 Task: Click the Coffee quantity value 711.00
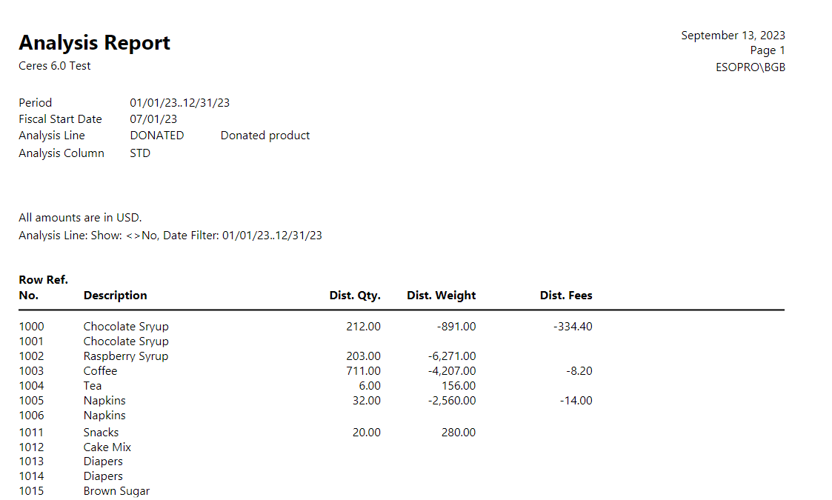pos(363,371)
